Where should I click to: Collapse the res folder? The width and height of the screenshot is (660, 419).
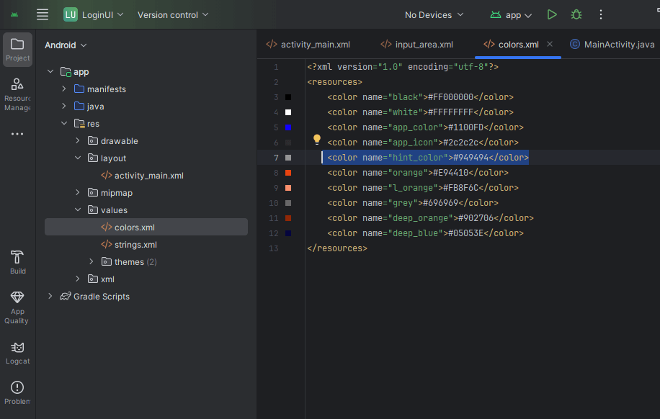[x=64, y=123]
